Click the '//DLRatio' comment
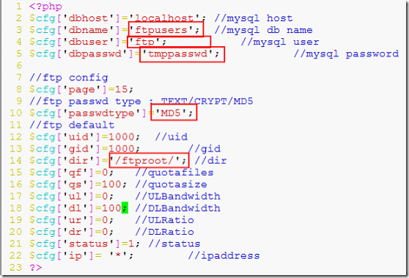Viewport: 409px width, 278px height. click(165, 232)
